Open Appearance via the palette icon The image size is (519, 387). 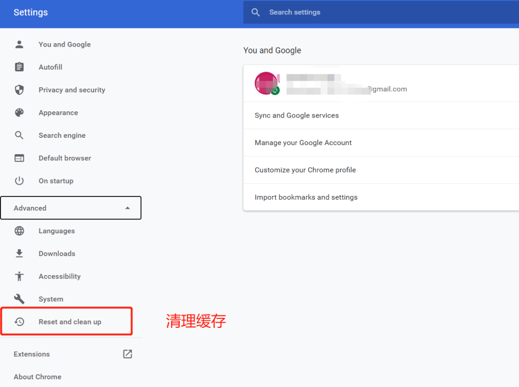[x=19, y=112]
